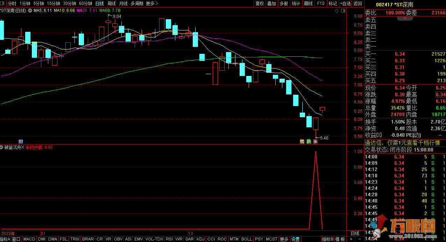Open 多周期 multi-period view
The height and width of the screenshot is (242, 446).
[137, 3]
